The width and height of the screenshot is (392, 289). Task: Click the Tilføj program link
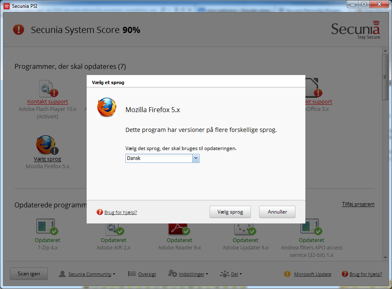click(358, 204)
